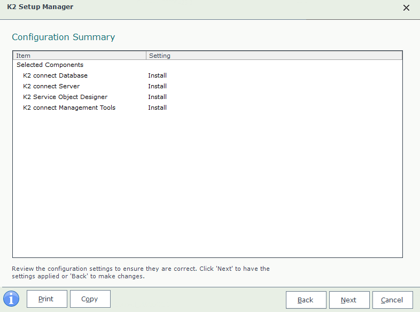Select the K2 connect Management Tools row
Image resolution: width=420 pixels, height=312 pixels.
pos(207,108)
